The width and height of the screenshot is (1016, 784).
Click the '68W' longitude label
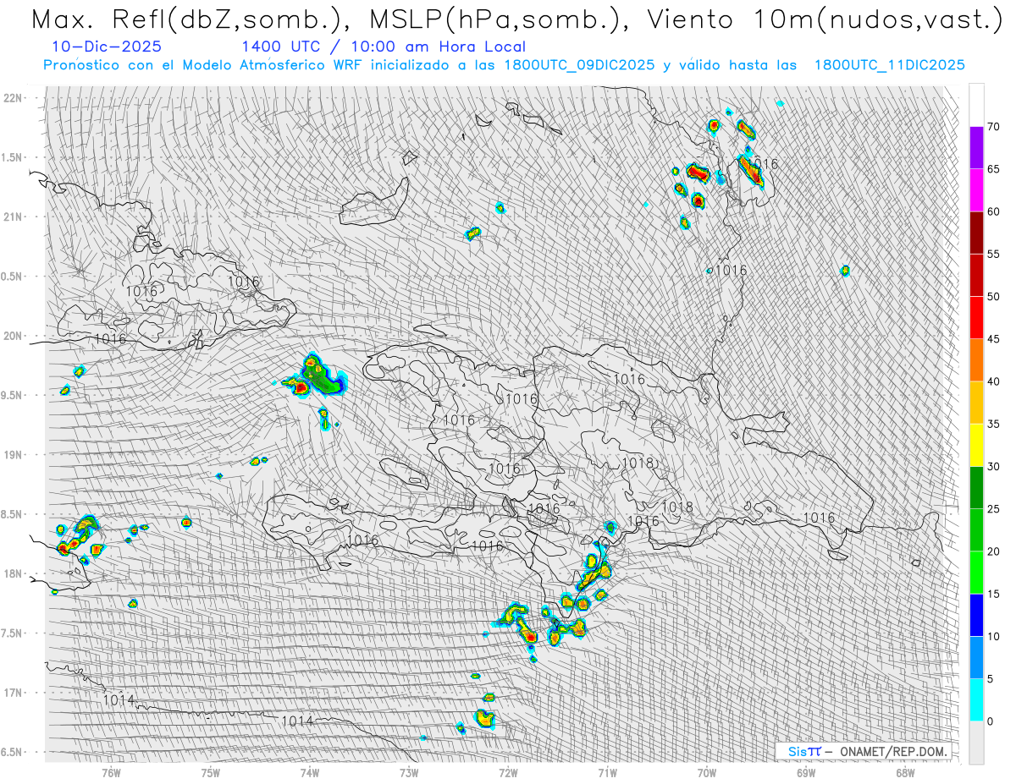(x=905, y=772)
